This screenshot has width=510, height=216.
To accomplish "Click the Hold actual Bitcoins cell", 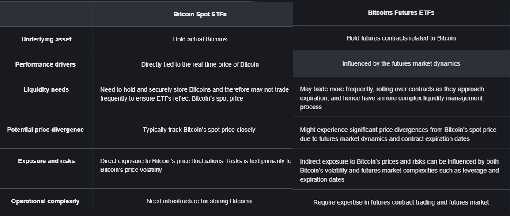I will [200, 39].
